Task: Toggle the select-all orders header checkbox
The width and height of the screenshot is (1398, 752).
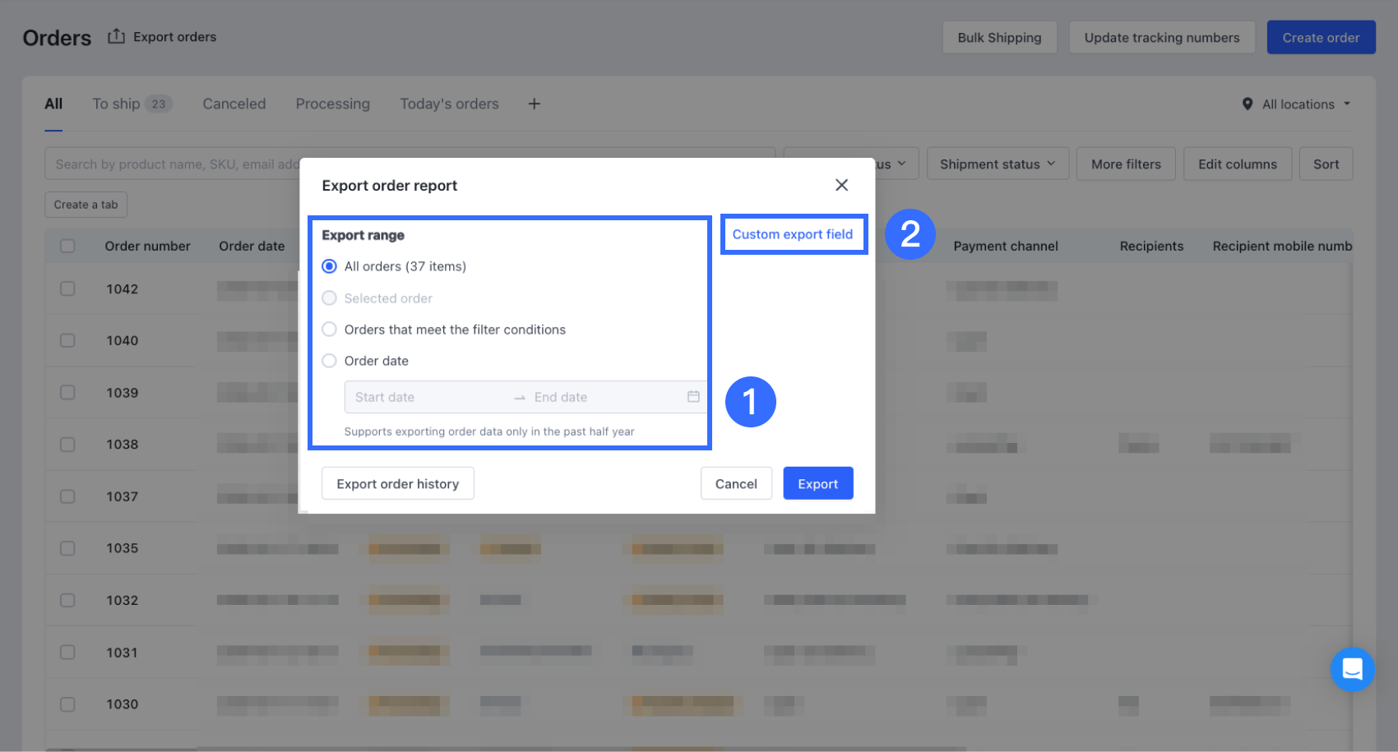Action: [67, 246]
